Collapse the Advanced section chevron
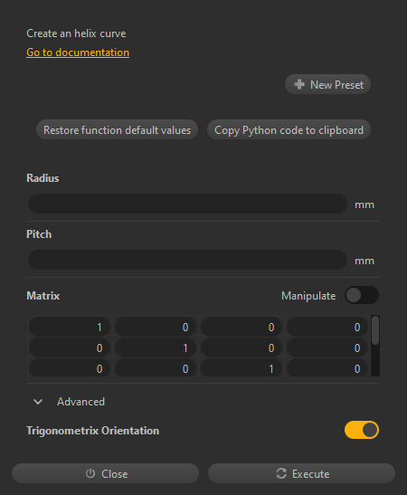The image size is (407, 495). pos(38,402)
